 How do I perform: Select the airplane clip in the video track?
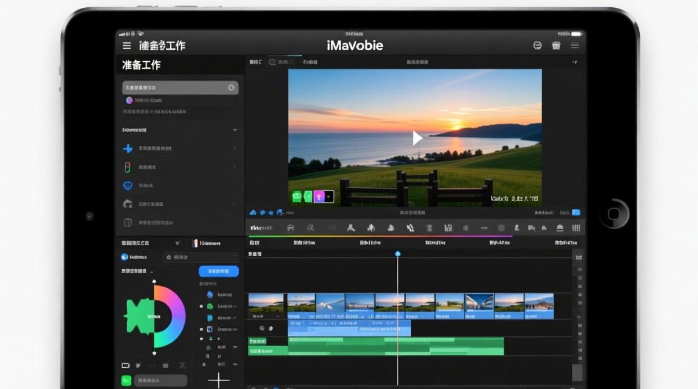click(x=330, y=306)
